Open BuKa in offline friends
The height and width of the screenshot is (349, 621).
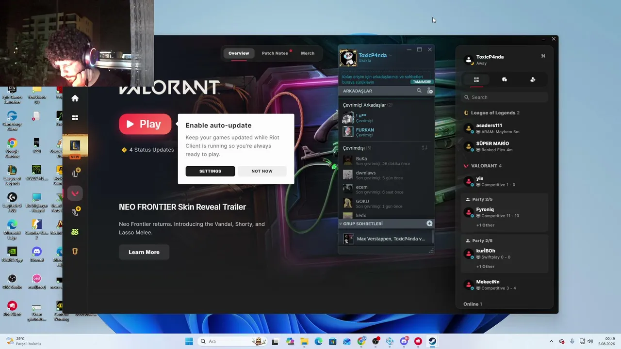pyautogui.click(x=387, y=160)
